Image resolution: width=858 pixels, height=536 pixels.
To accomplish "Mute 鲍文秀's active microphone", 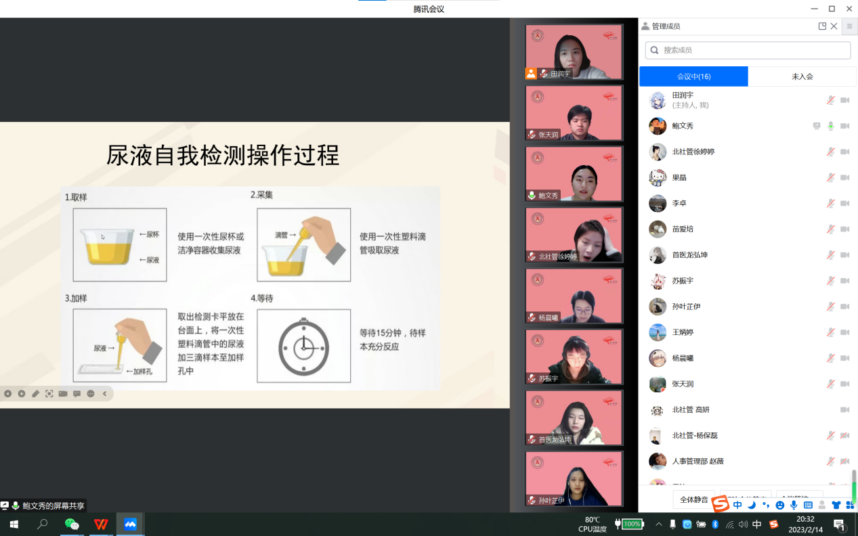I will click(x=830, y=126).
